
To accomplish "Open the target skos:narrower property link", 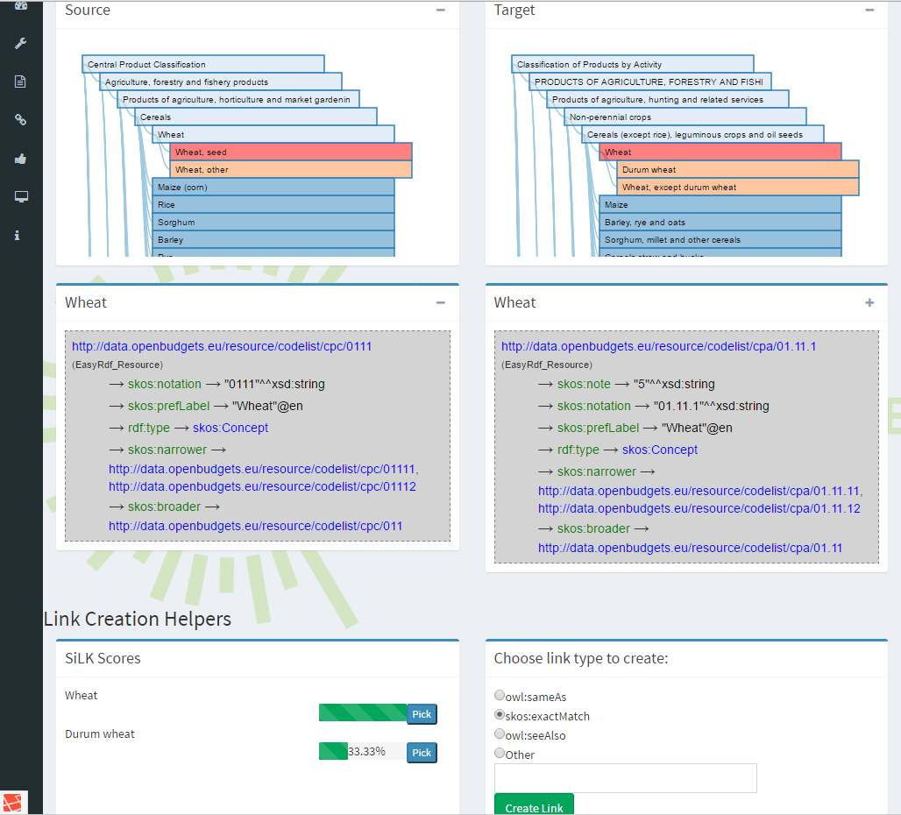I will click(x=597, y=471).
